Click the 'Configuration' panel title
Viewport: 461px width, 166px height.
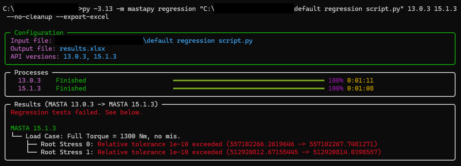tap(39, 33)
